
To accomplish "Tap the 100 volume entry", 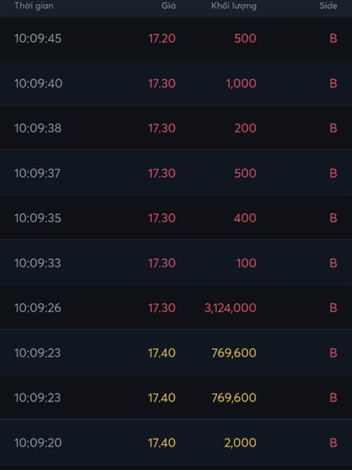I will (246, 263).
